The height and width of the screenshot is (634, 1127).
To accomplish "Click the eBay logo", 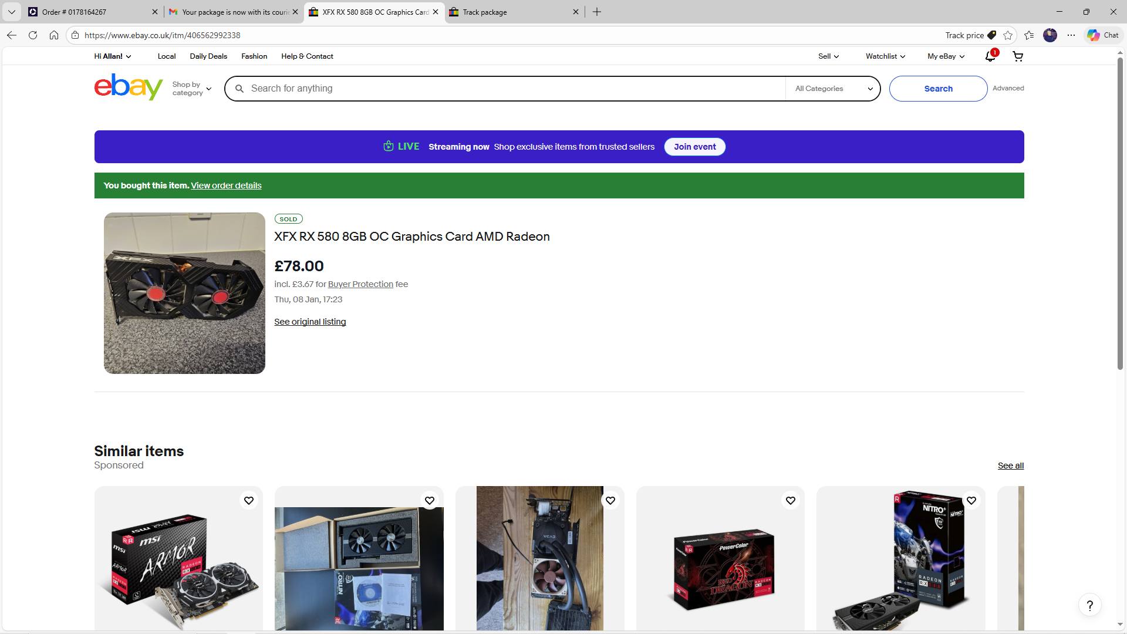I will (129, 87).
